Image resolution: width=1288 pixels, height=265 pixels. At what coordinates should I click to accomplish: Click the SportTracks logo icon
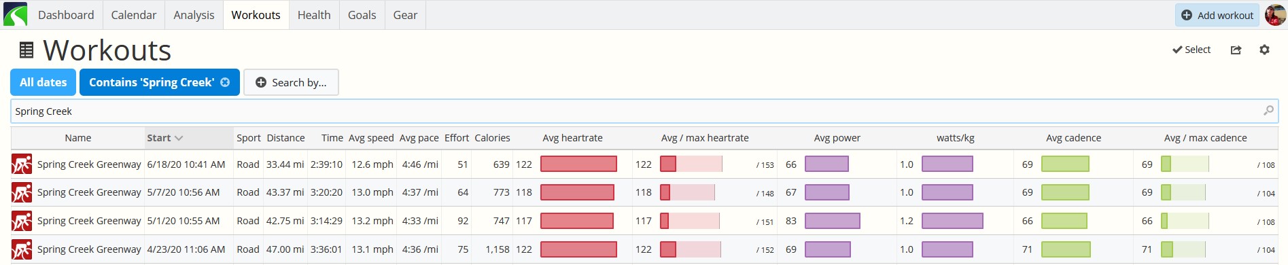(x=15, y=14)
